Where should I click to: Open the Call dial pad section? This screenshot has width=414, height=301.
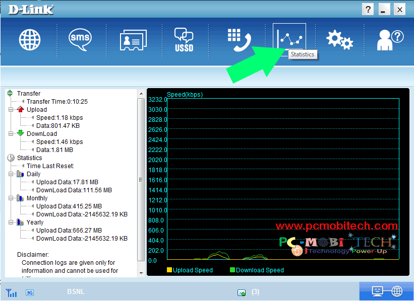(x=239, y=40)
